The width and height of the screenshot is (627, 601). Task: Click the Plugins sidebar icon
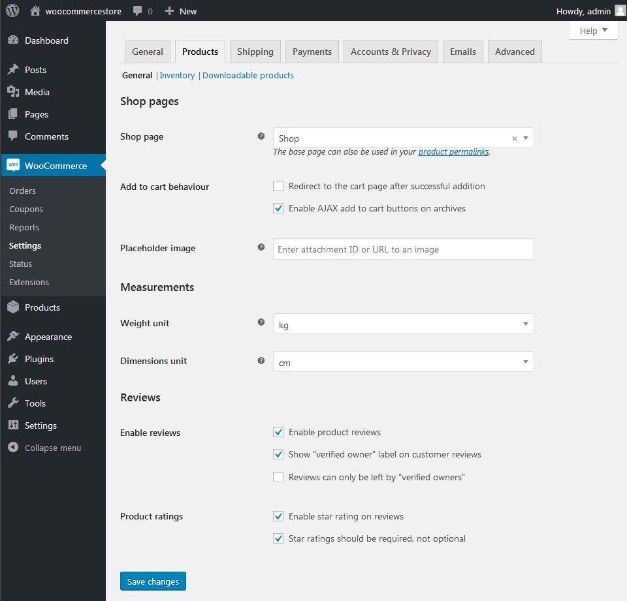[x=14, y=359]
